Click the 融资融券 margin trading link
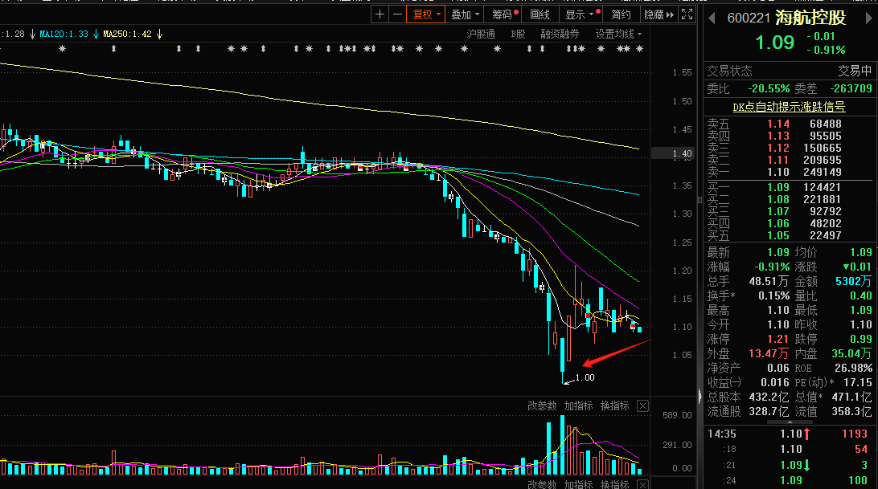Viewport: 878px width, 489px height. point(560,34)
